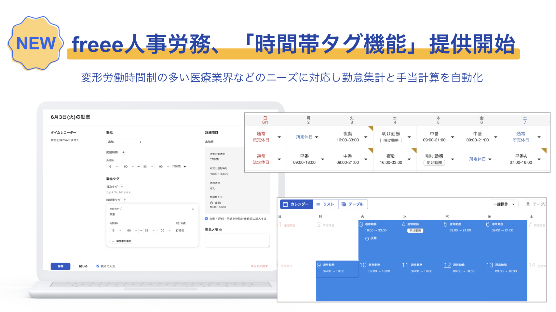This screenshot has width=556, height=312.
Task: Click the help icon next to 勤怠メモ
Action: click(221, 230)
